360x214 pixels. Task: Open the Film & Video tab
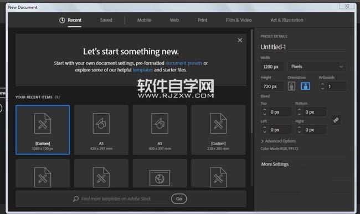(239, 20)
